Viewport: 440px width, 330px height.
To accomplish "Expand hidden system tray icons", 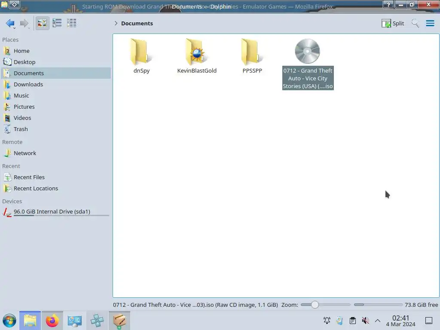I will (x=378, y=321).
